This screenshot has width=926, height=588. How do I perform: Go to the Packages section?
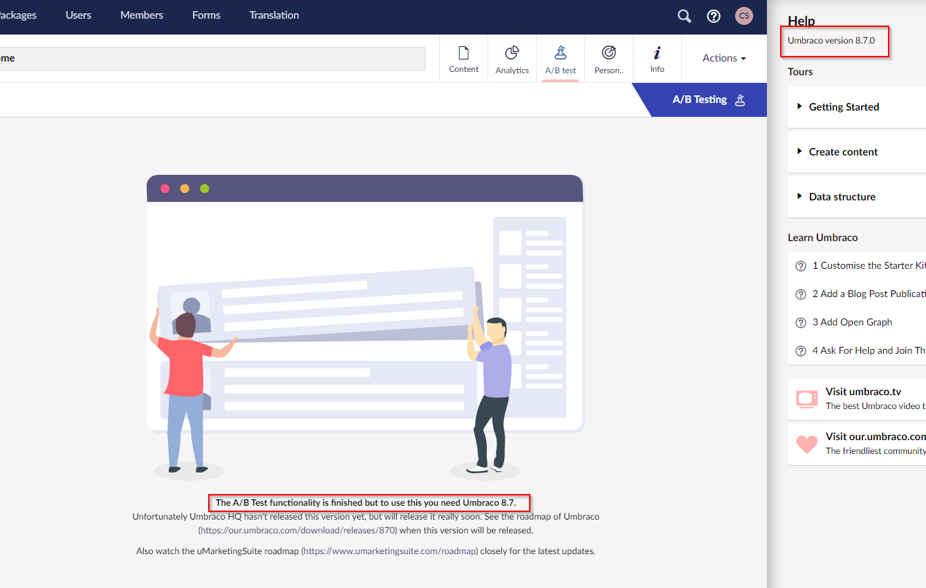(18, 15)
